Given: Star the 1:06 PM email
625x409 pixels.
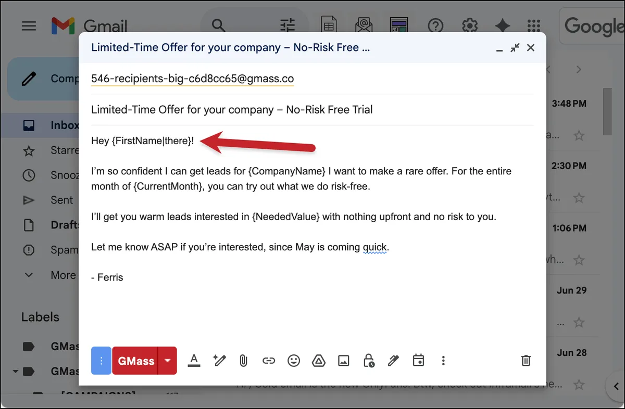Looking at the screenshot, I should (579, 260).
